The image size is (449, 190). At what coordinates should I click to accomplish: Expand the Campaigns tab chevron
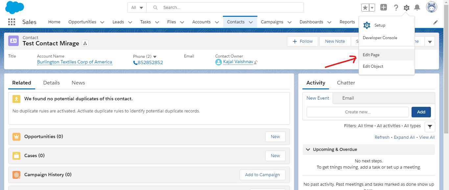coord(290,22)
